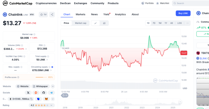Screen dimensions: 209x109
Task: Open the X (Twitter) social link
Action: (x=28, y=93)
